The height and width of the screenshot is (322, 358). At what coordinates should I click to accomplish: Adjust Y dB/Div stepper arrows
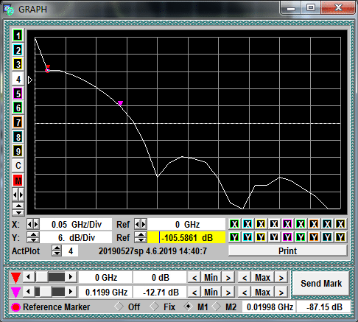pyautogui.click(x=33, y=237)
